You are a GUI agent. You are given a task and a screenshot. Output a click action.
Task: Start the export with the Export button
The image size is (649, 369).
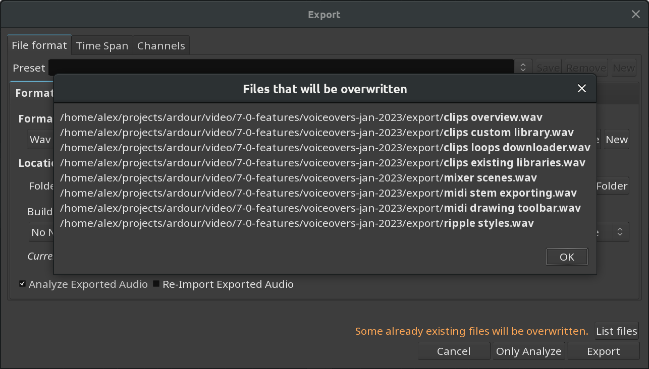coord(604,351)
